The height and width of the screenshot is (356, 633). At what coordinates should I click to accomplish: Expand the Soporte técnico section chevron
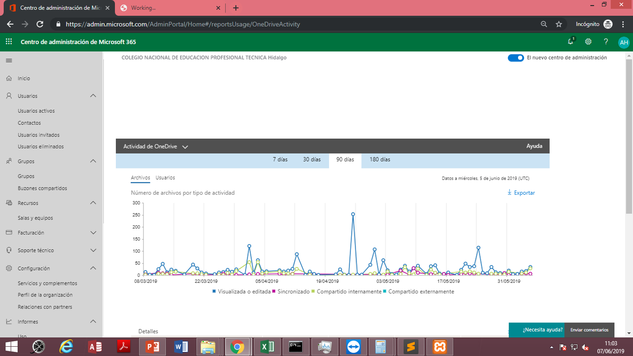tap(93, 250)
